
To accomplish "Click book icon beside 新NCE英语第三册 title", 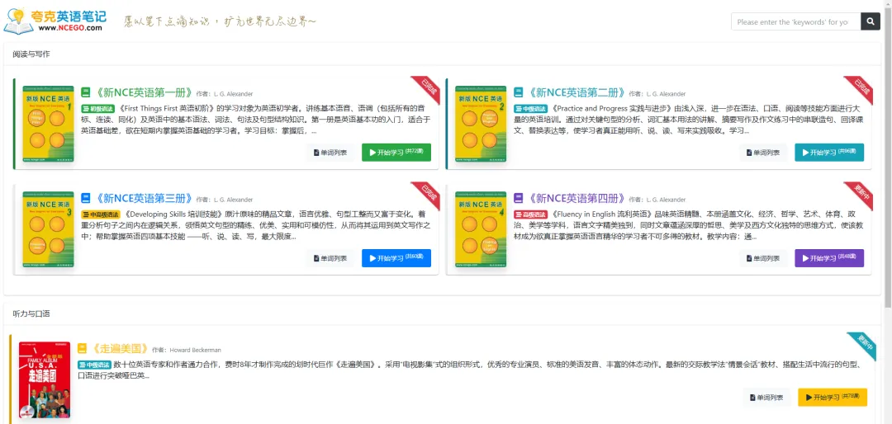I will point(85,198).
